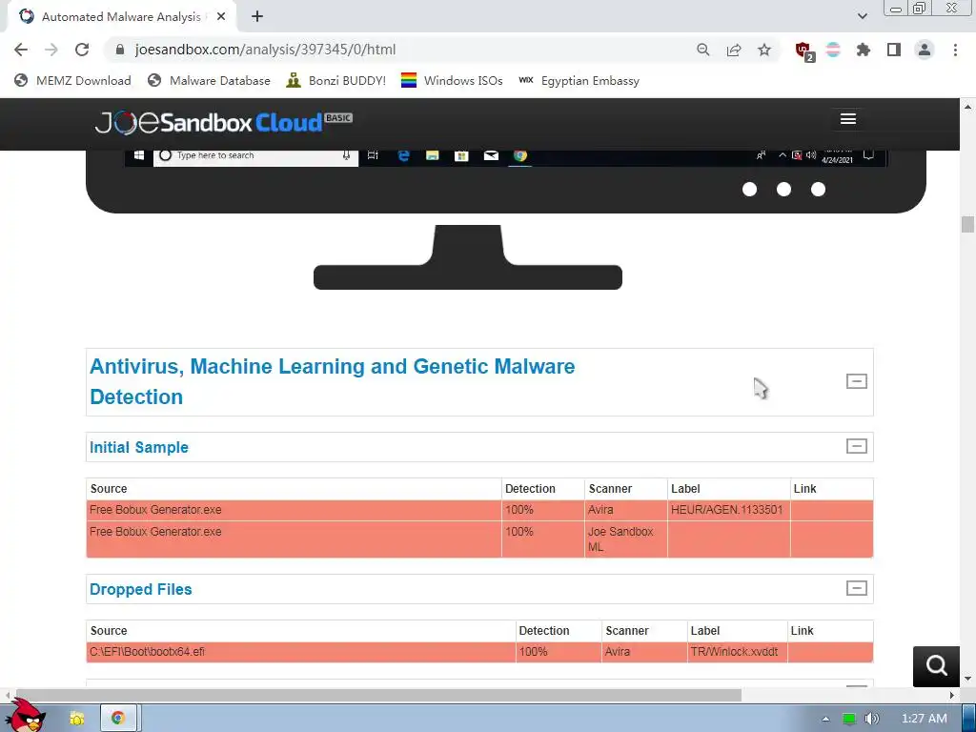Share this page via the share icon
976x732 pixels.
pos(734,50)
